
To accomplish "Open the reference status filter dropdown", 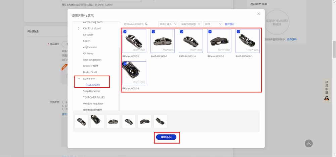I will point(191,24).
